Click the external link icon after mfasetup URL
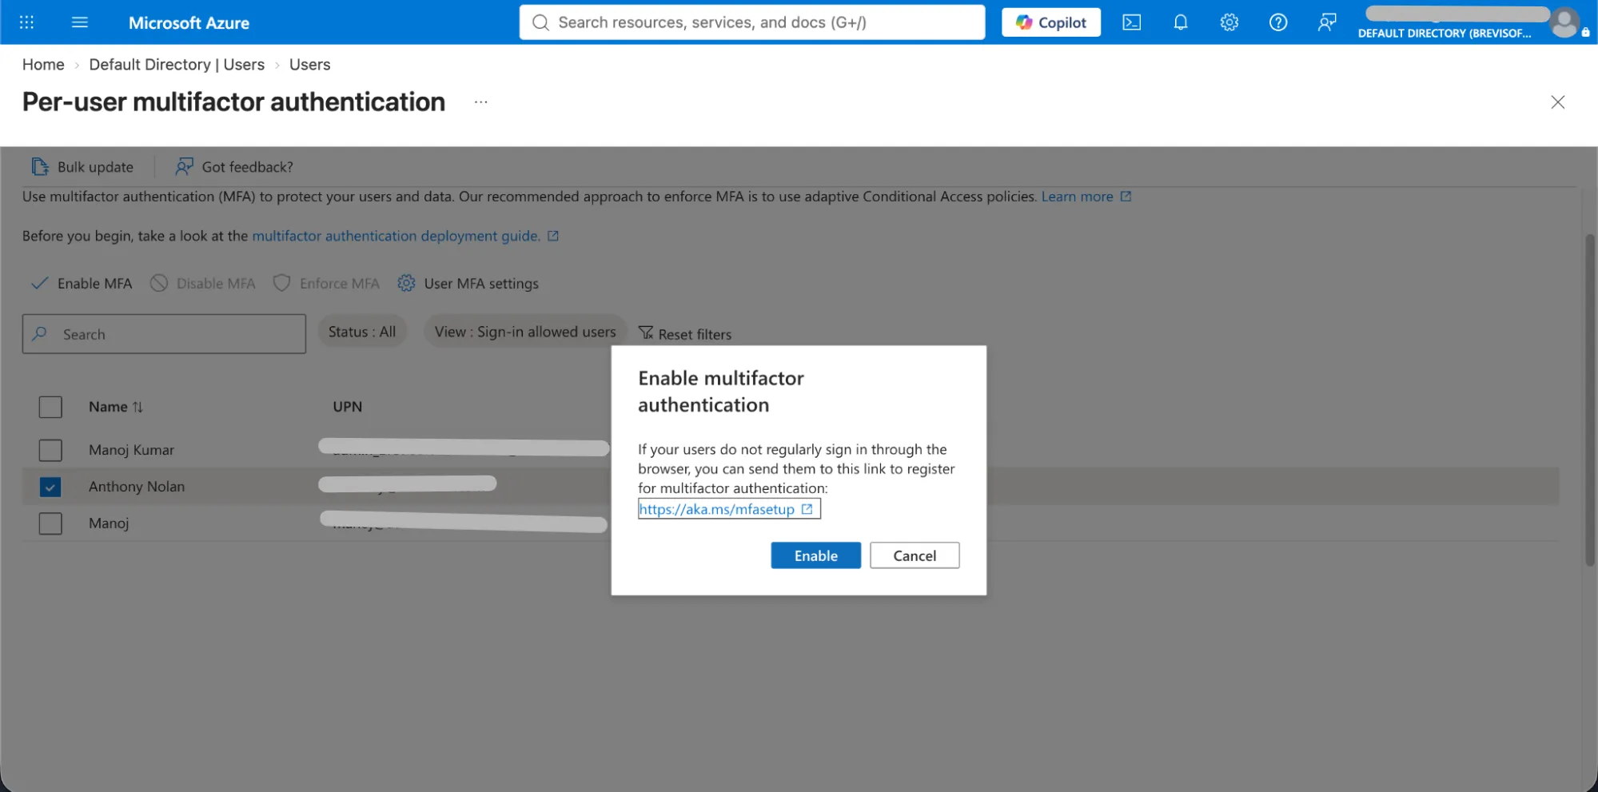The image size is (1598, 792). [807, 509]
